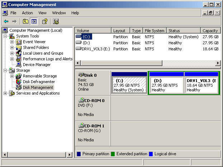Screen dimensions: 223x167
Task: Open the Help toolbar icon
Action: 45,21
